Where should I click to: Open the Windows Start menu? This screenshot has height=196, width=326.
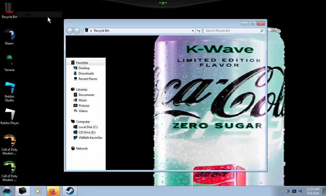[x=7, y=191]
